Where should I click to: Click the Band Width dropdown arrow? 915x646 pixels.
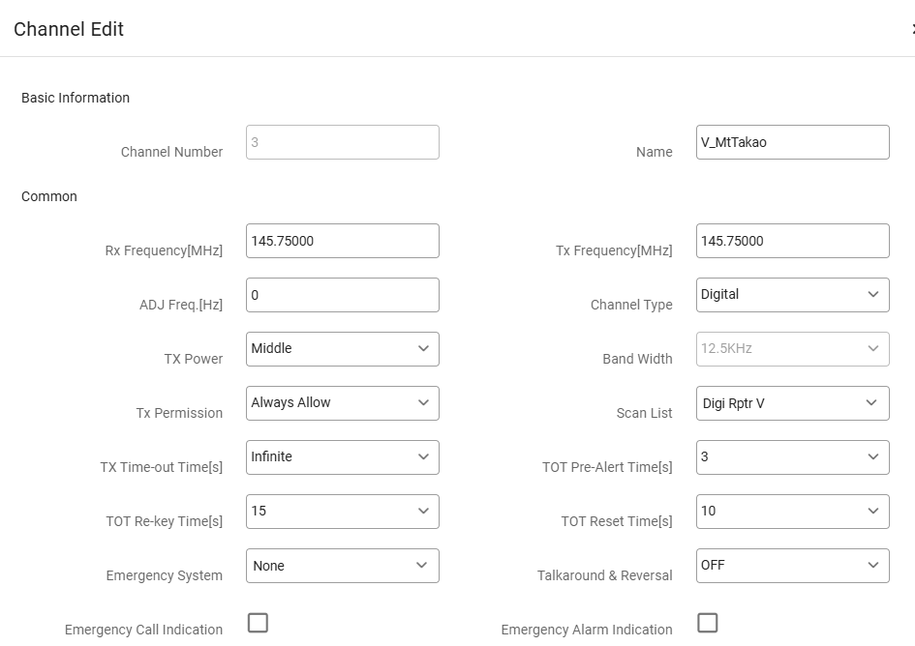[872, 349]
